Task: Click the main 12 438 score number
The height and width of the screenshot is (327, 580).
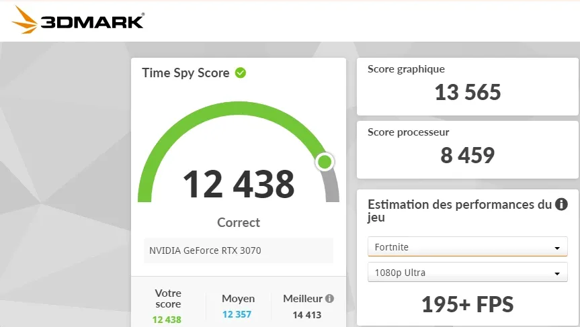Action: [x=239, y=184]
